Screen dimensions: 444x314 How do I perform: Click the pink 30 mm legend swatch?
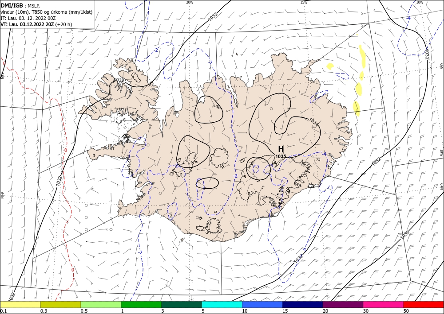click(384, 304)
